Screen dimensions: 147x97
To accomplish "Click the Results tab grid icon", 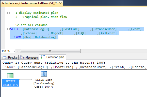I will (x=5, y=57).
